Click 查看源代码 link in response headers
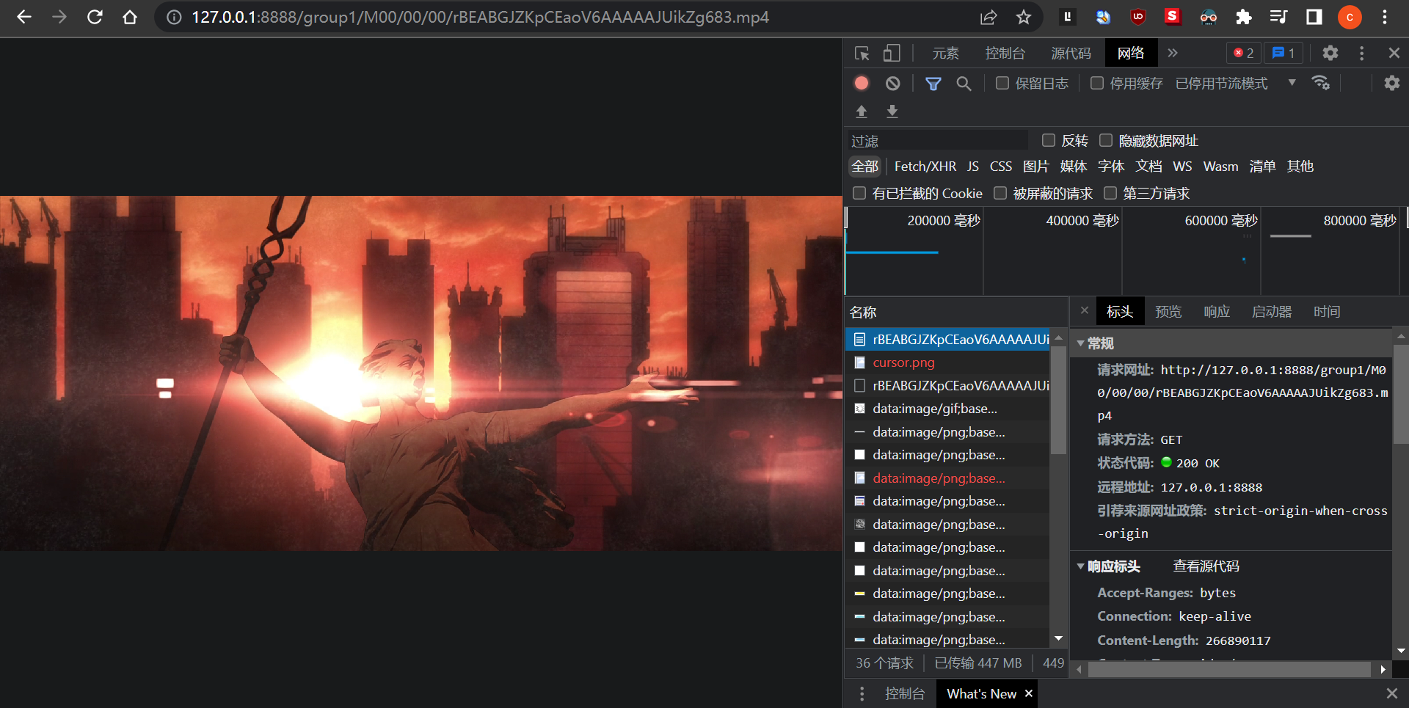This screenshot has height=708, width=1409. [x=1206, y=566]
